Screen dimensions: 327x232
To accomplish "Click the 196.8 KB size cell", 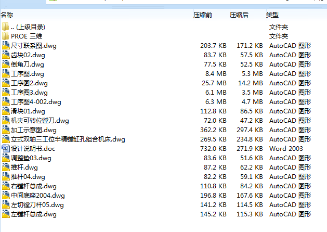I will 213,196.
